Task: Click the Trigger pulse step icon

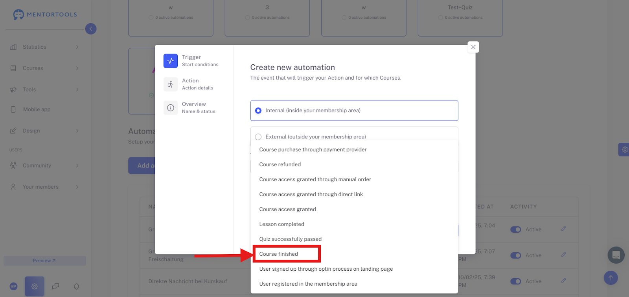Action: (171, 61)
